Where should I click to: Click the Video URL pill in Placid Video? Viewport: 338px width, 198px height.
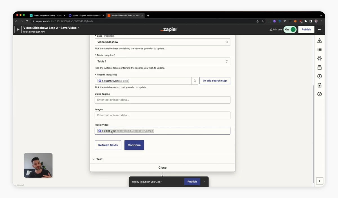click(x=126, y=131)
